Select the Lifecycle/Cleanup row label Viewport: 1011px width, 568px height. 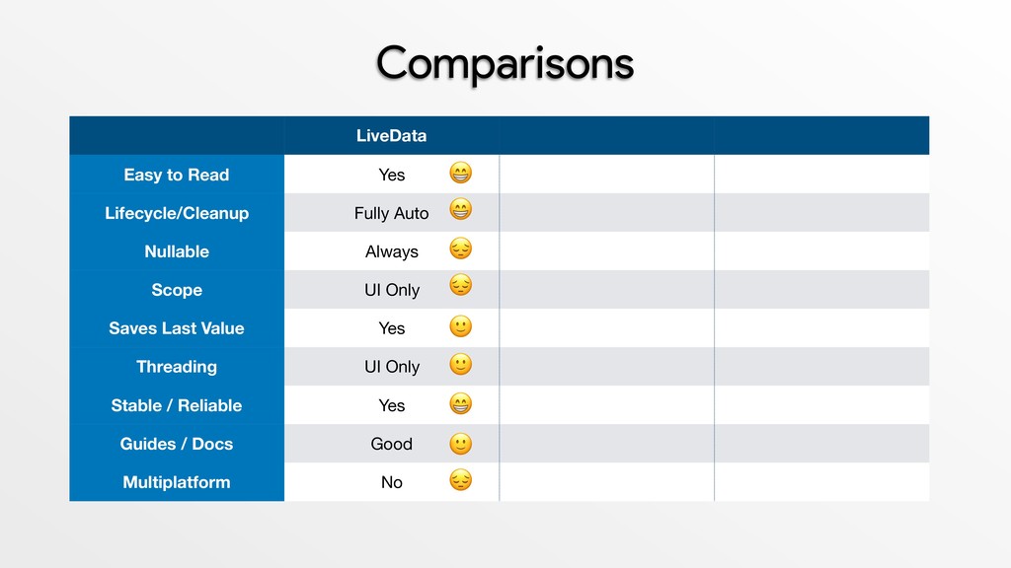tap(177, 213)
